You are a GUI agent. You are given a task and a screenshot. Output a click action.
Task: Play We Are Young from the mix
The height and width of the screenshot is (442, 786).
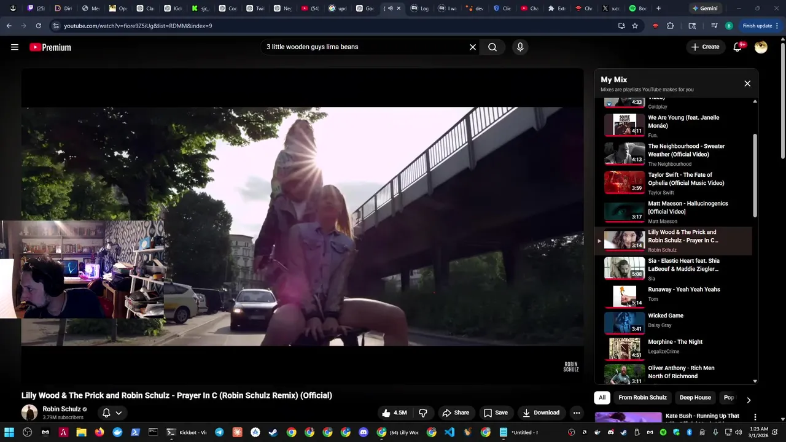(674, 126)
